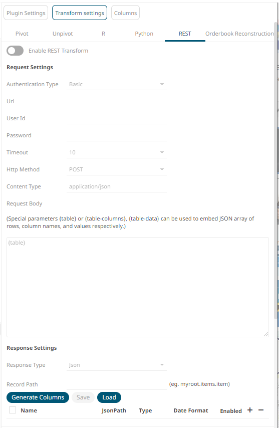Focus the User Id field
This screenshot has height=430, width=280.
tap(116, 118)
